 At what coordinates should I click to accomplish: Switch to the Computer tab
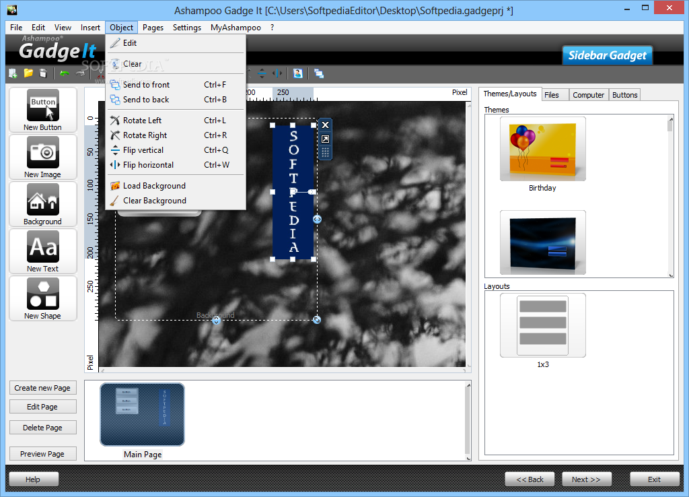tap(588, 95)
